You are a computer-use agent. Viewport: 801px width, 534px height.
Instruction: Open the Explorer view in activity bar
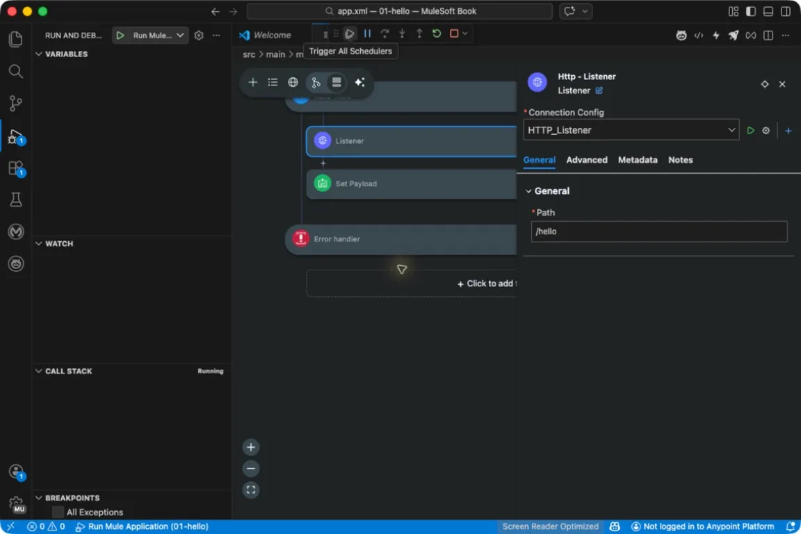(16, 39)
